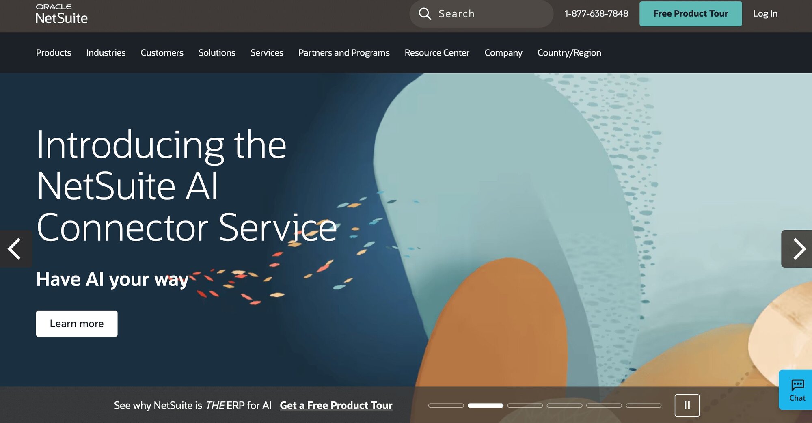Open the Resource Center menu item

pyautogui.click(x=437, y=53)
